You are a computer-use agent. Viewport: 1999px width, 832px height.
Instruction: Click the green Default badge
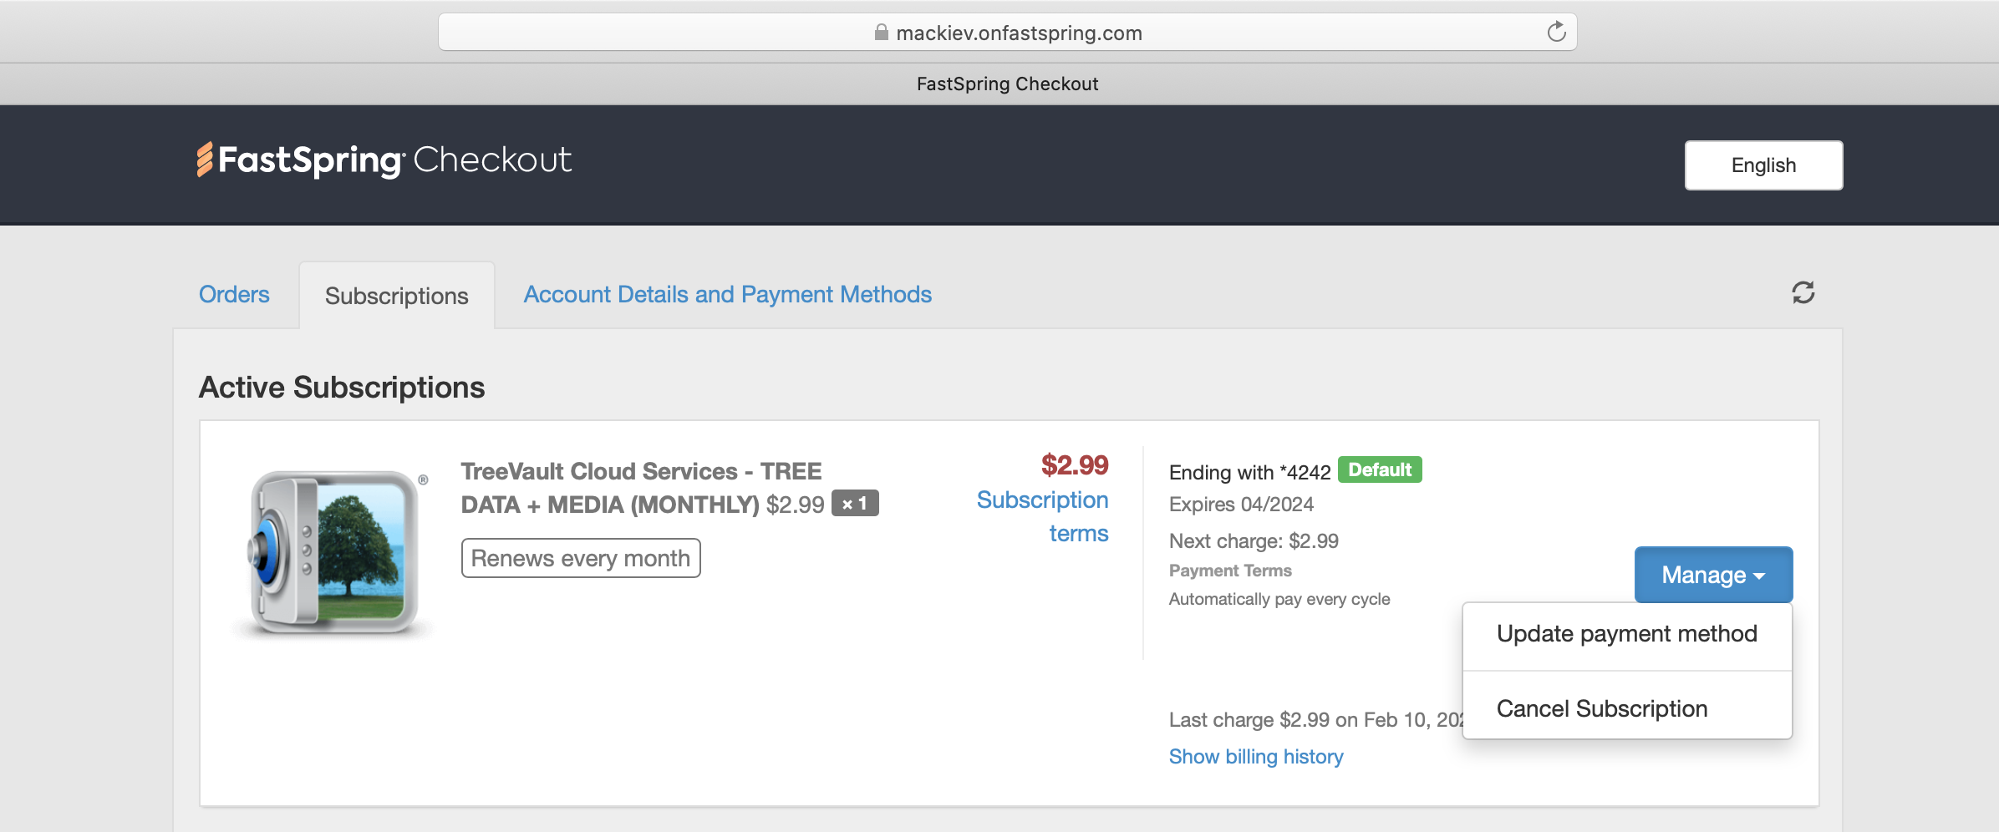pos(1379,470)
